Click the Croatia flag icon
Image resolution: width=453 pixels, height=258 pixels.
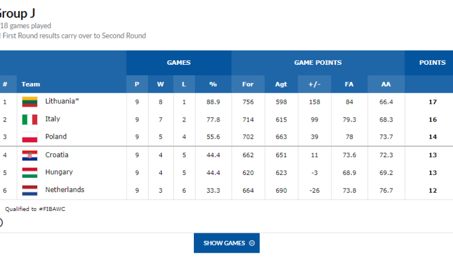click(30, 155)
